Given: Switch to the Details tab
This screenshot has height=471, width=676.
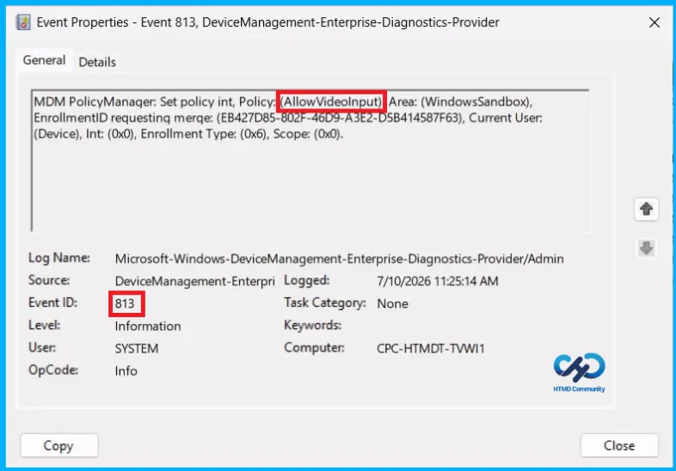Looking at the screenshot, I should tap(97, 62).
